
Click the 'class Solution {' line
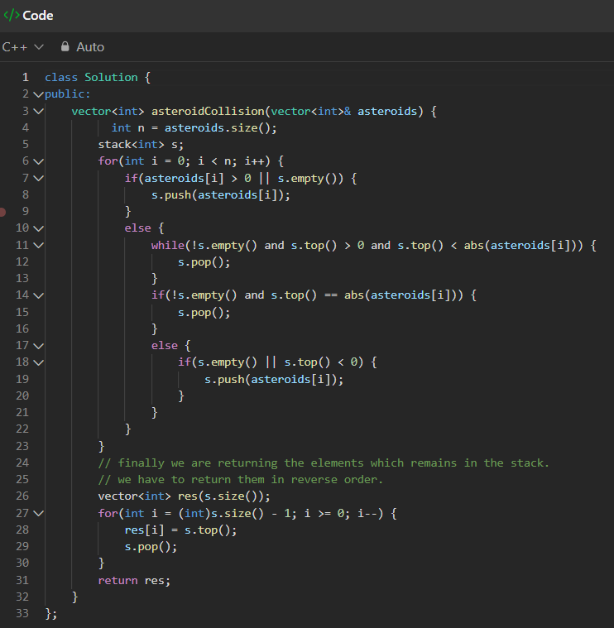[x=98, y=77]
